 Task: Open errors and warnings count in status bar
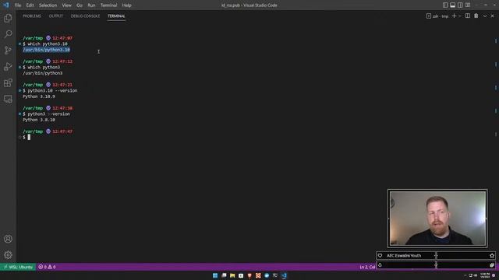point(47,267)
